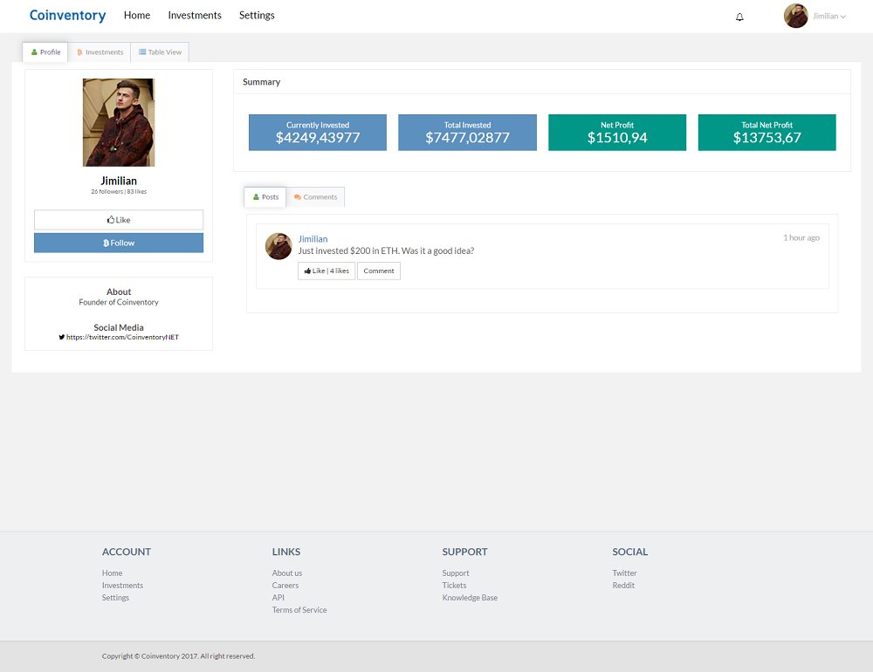Screen dimensions: 873x672
Task: Open Settings in top navigation
Action: coord(257,16)
